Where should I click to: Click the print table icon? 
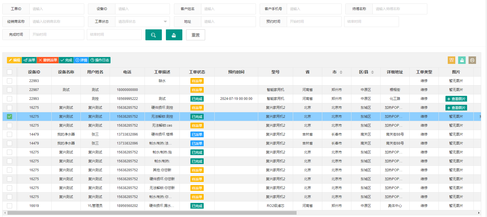472,60
